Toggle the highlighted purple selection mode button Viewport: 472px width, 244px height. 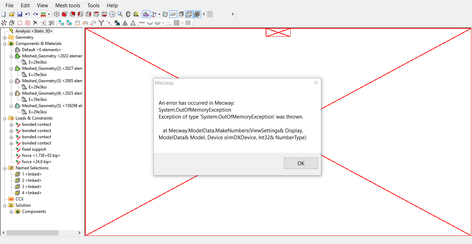point(146,14)
